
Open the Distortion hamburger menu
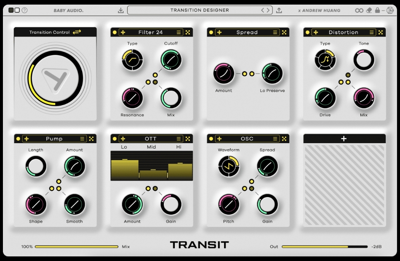pyautogui.click(x=371, y=32)
